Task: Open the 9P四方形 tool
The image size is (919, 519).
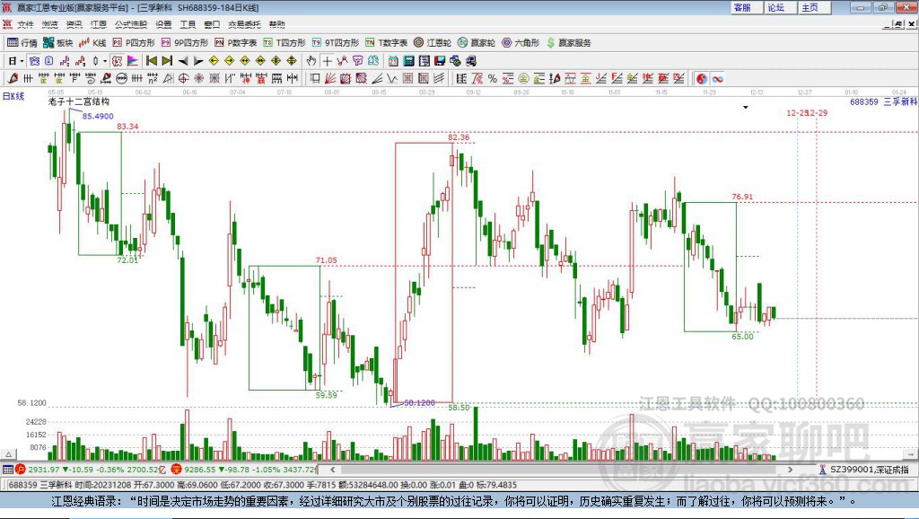Action: (185, 42)
